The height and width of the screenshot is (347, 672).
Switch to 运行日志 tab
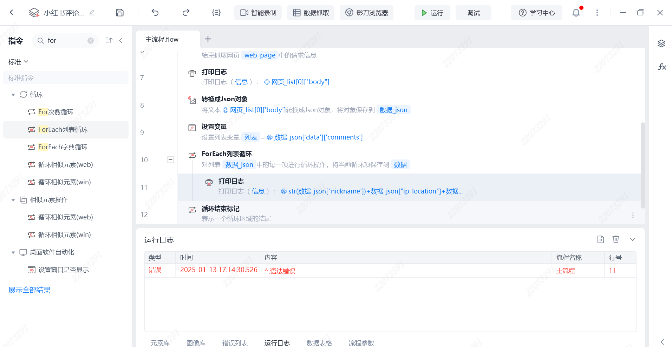(x=277, y=343)
